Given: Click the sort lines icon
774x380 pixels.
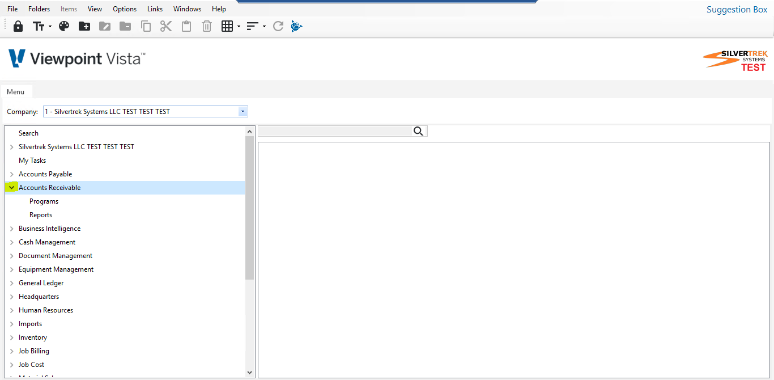Looking at the screenshot, I should click(x=253, y=26).
